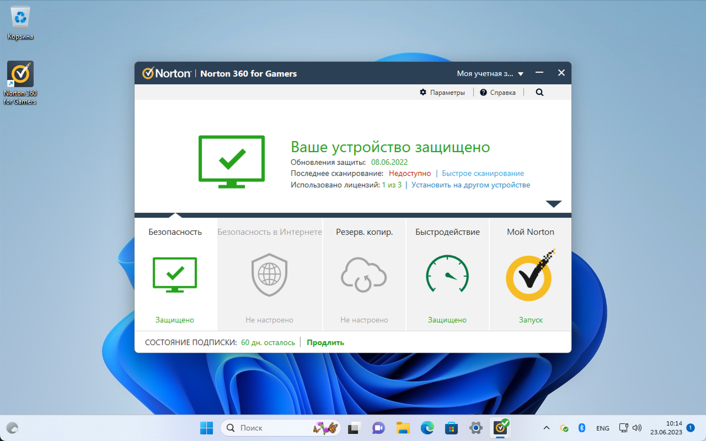Click Запуск under Мой Norton
The height and width of the screenshot is (441, 706).
[x=531, y=320]
